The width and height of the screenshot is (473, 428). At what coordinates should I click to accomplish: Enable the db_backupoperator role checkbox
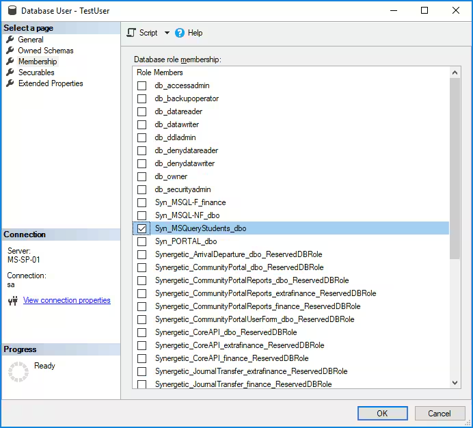tap(141, 98)
